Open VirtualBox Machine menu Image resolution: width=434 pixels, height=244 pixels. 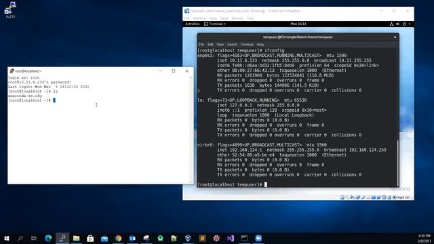click(x=199, y=18)
